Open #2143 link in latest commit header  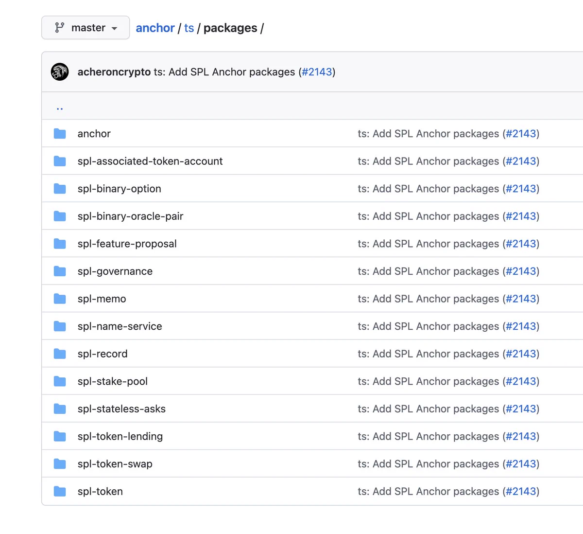(317, 72)
